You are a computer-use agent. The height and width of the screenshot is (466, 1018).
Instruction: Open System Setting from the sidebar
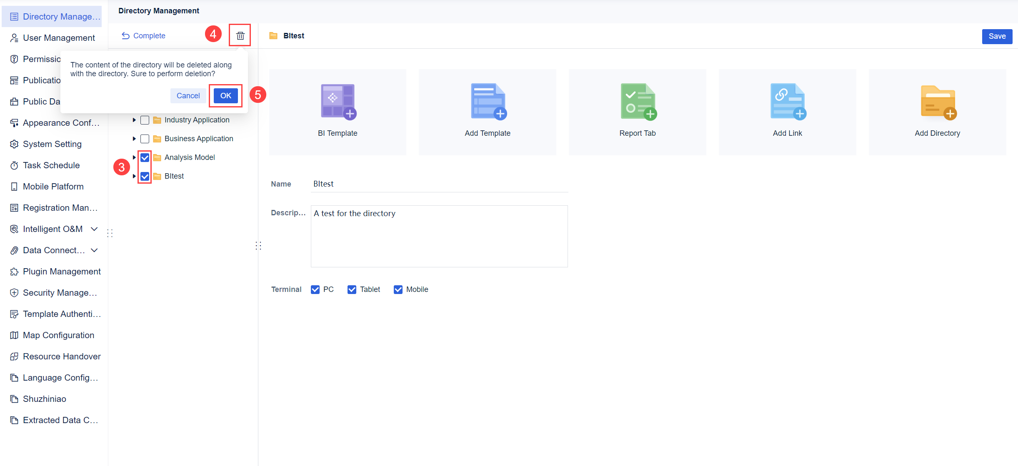52,144
